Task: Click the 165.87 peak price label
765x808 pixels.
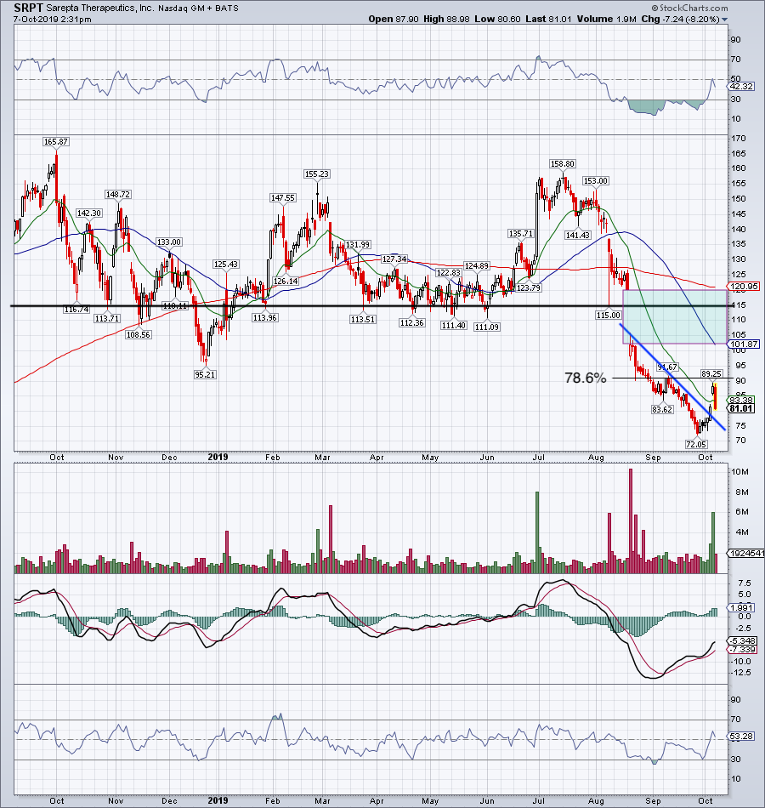Action: [56, 142]
